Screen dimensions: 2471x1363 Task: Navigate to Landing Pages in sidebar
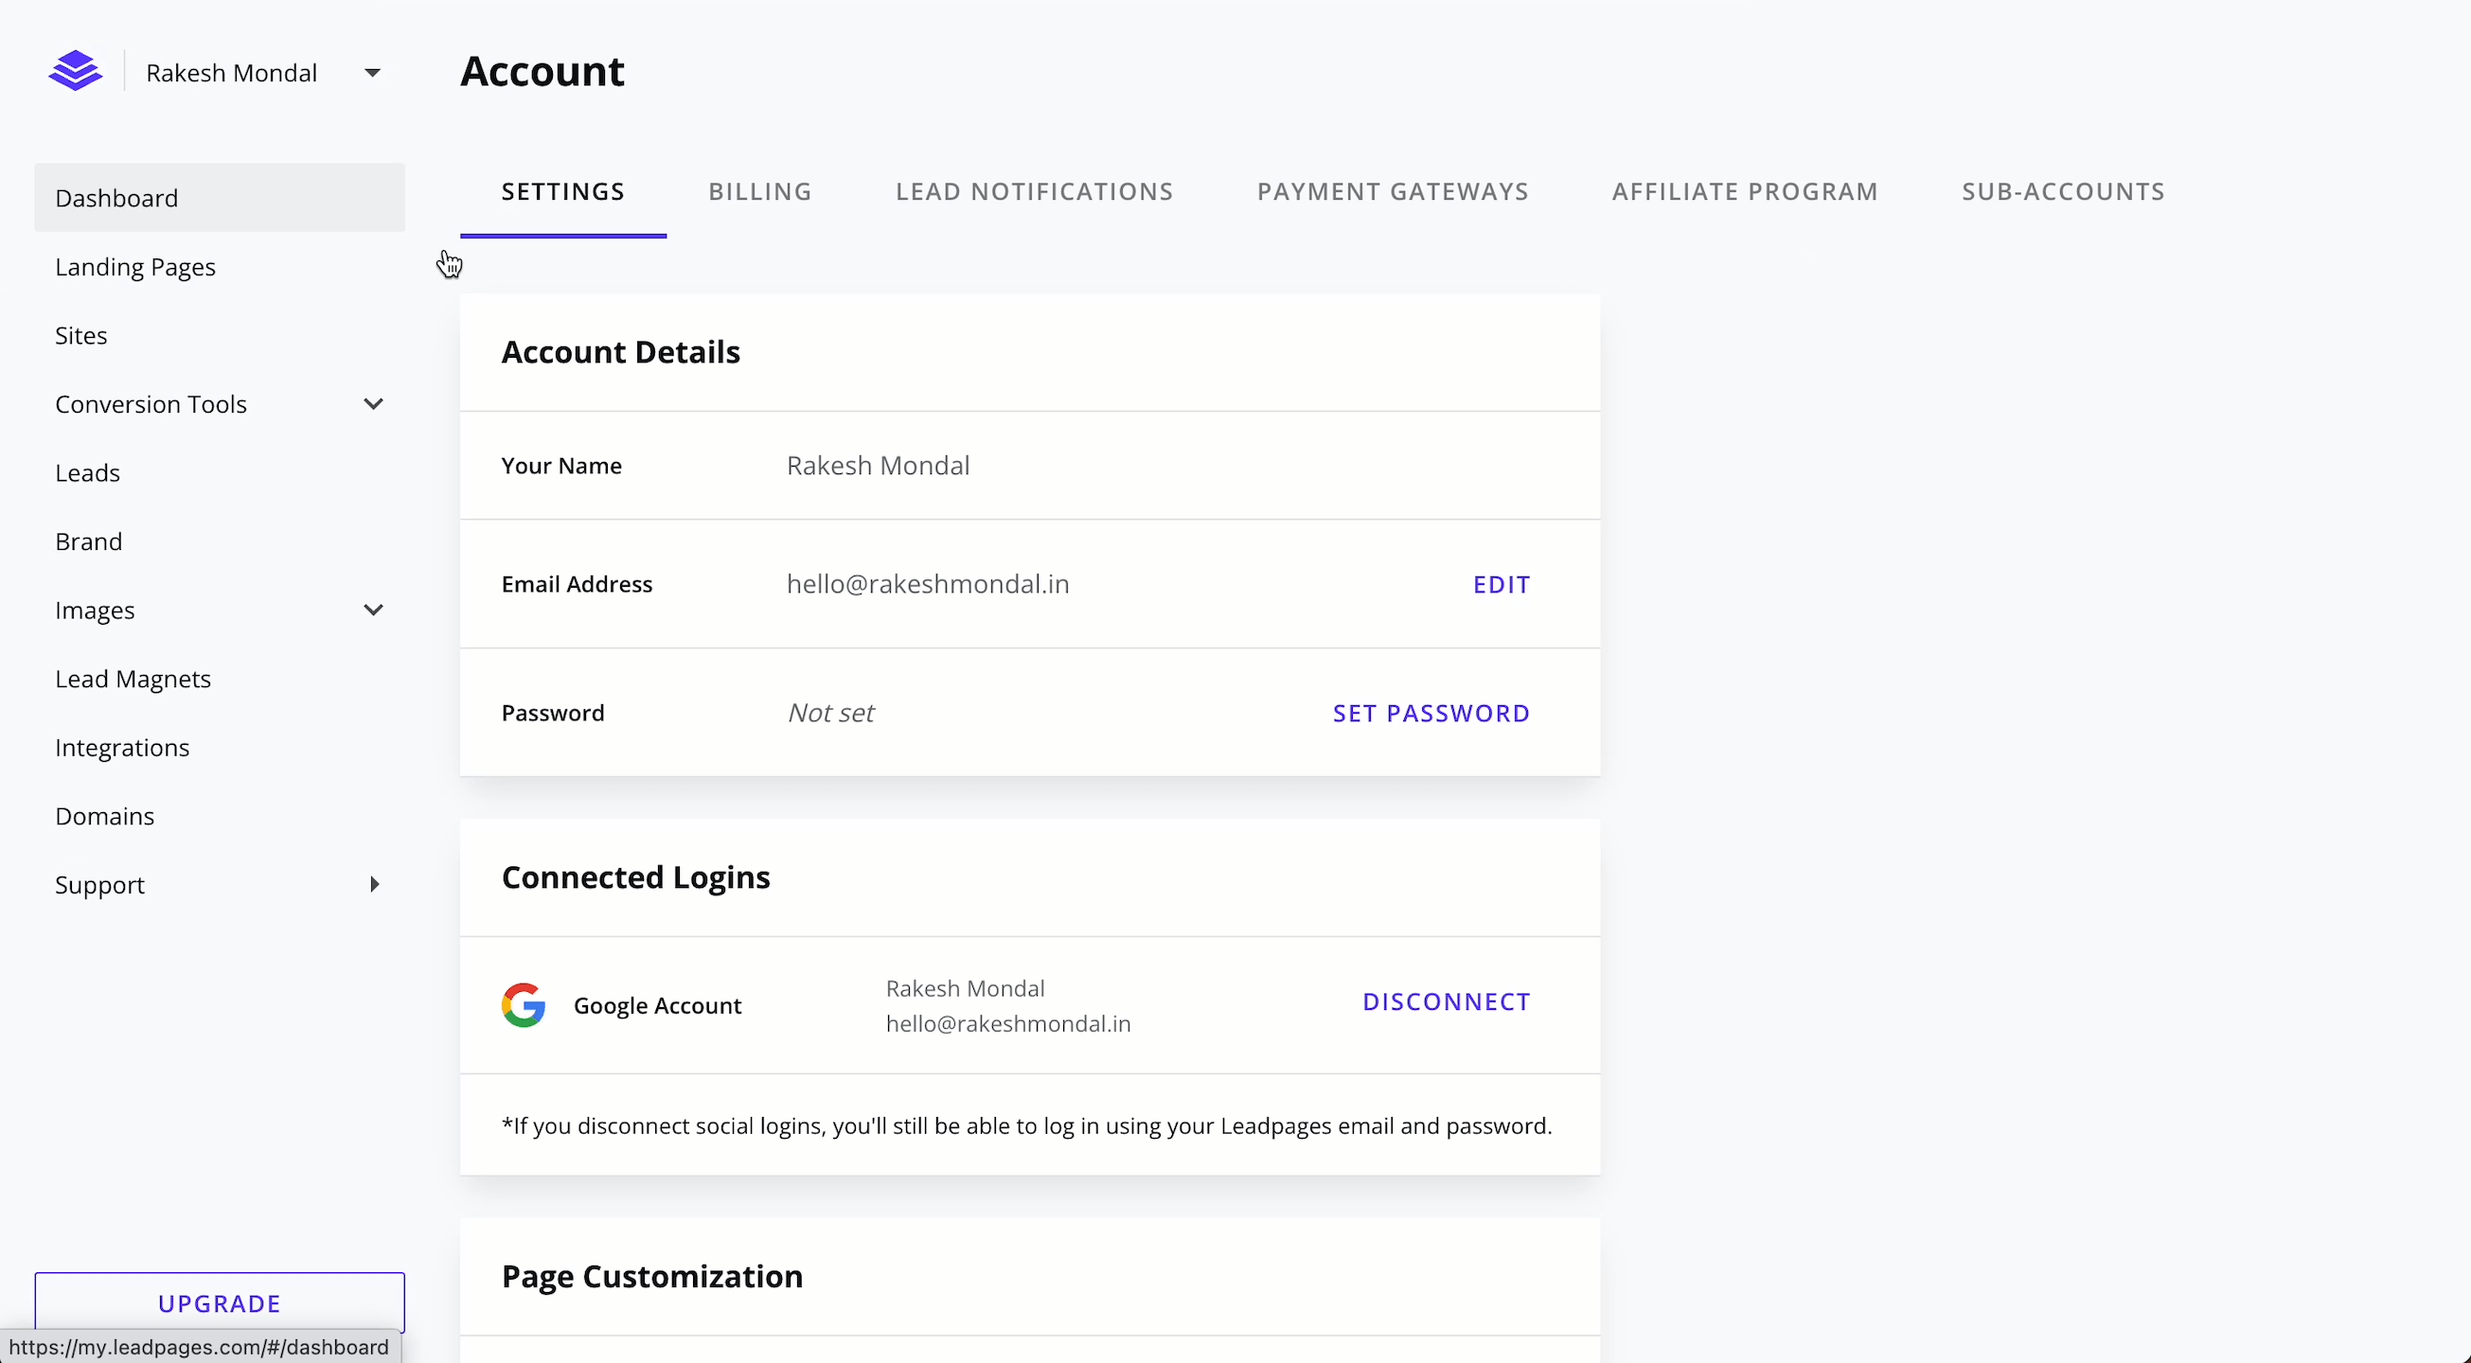(x=135, y=267)
